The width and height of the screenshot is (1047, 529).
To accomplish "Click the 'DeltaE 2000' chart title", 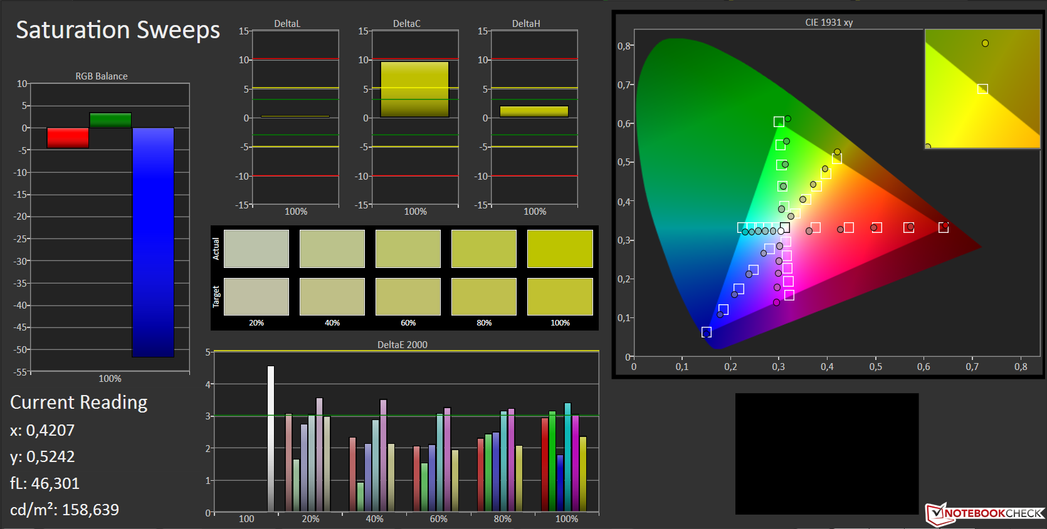I will click(x=402, y=345).
